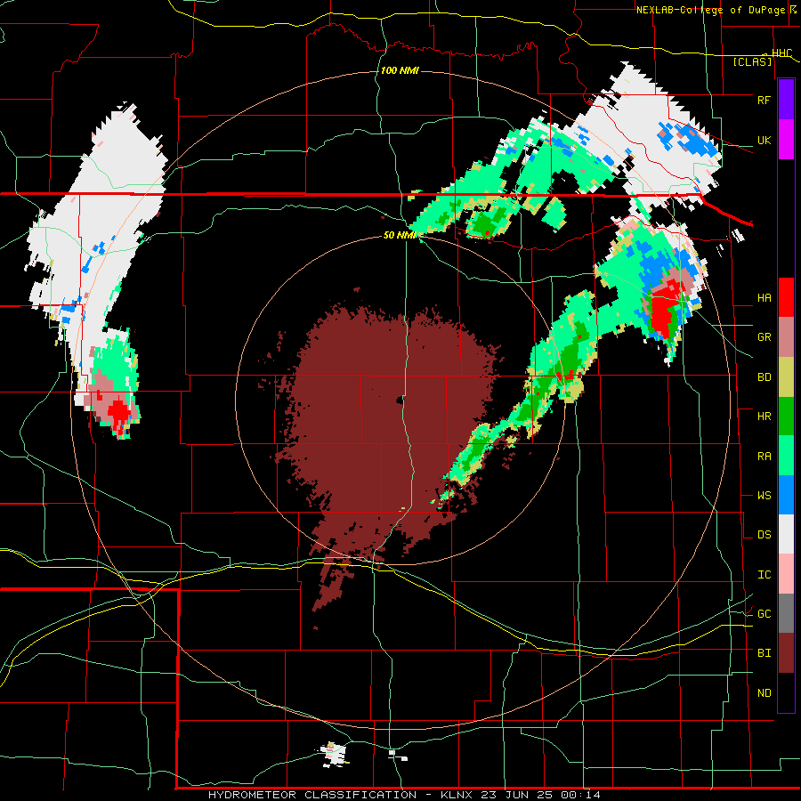Click the 'KLNX' radar site identifier
This screenshot has height=801, width=801.
pyautogui.click(x=457, y=795)
